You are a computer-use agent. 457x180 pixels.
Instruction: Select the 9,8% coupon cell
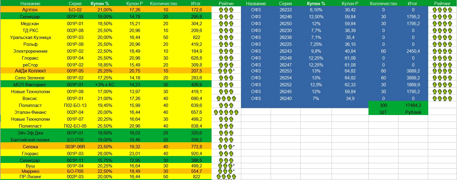tap(316, 51)
